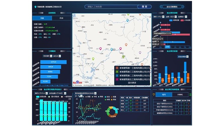224x126 pixels.
Task: Click the magenta marker just east of 武汉
Action: (120, 49)
